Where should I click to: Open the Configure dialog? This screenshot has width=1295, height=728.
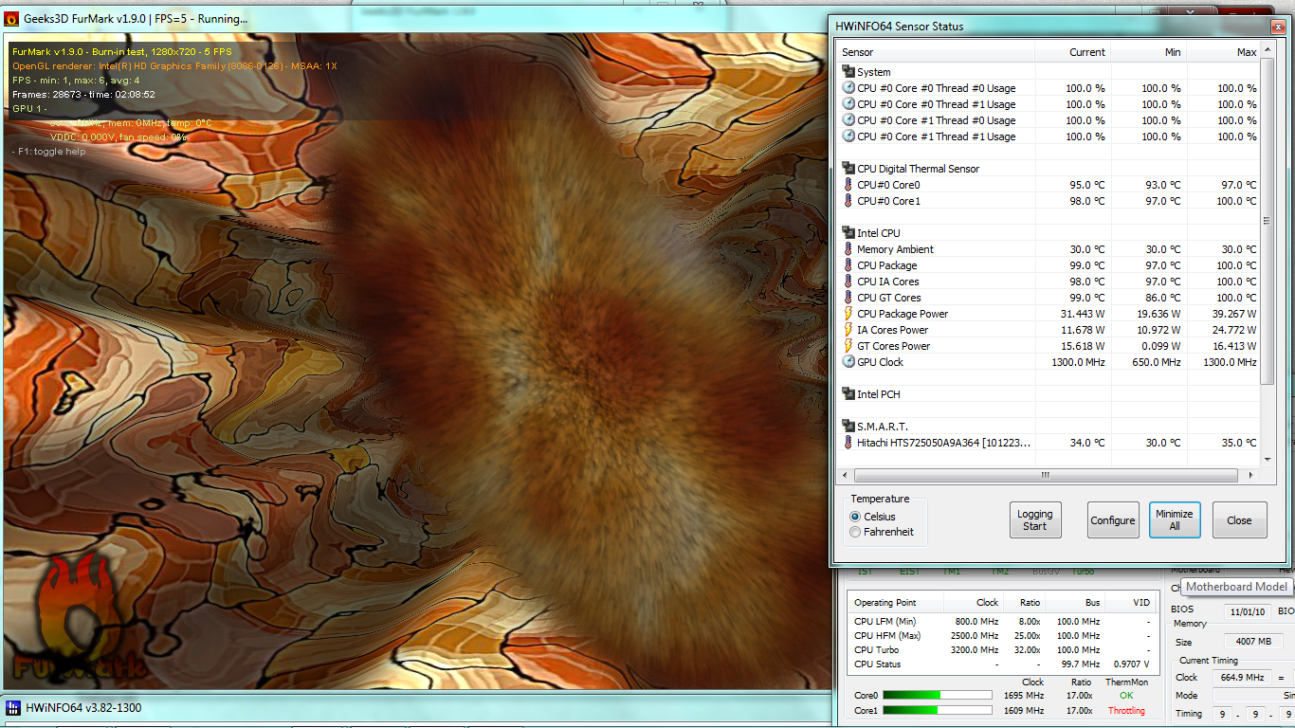[x=1113, y=520]
